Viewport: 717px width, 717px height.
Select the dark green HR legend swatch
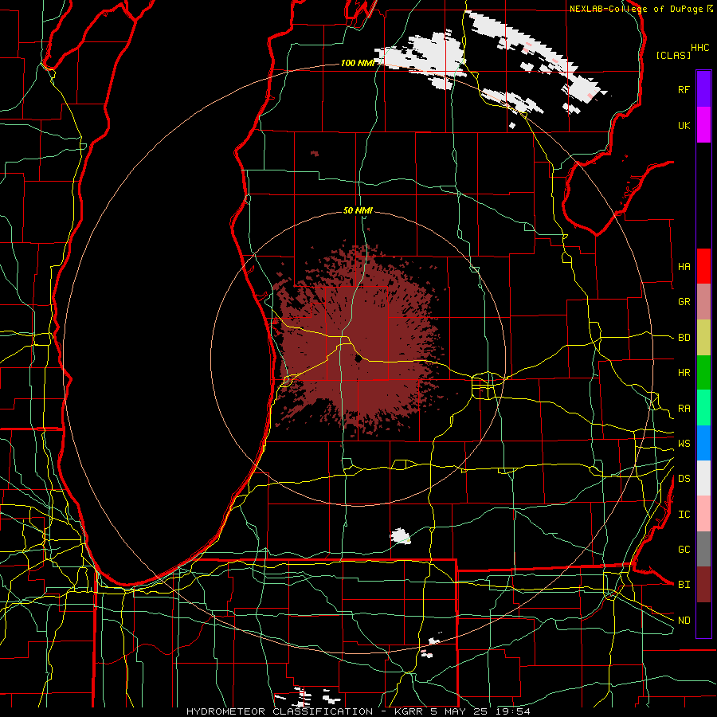pos(703,373)
